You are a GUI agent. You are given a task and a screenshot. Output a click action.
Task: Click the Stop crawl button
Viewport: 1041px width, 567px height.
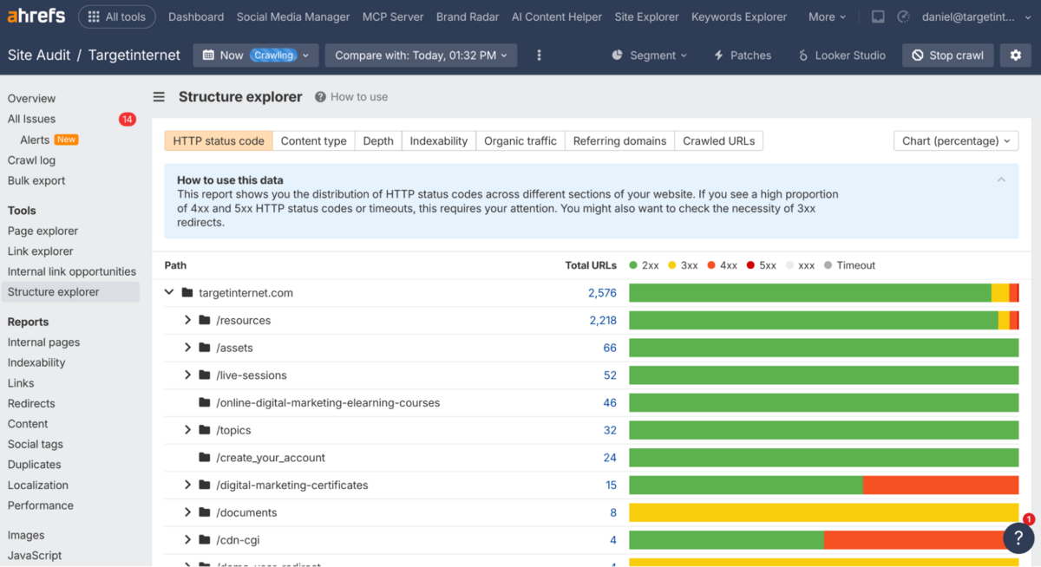tap(947, 55)
